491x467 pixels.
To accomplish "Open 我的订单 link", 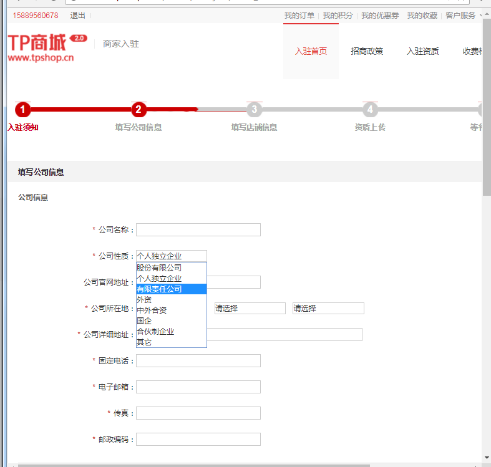I will (299, 16).
